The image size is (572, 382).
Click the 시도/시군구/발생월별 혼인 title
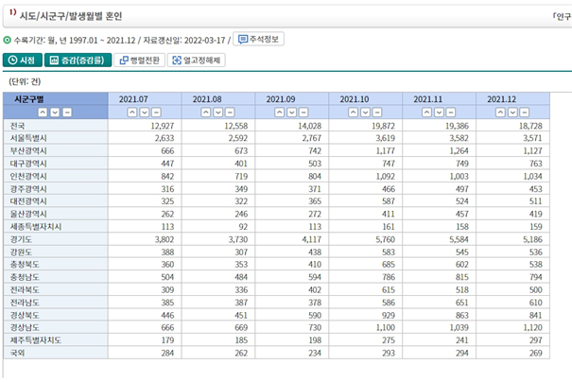pos(70,16)
